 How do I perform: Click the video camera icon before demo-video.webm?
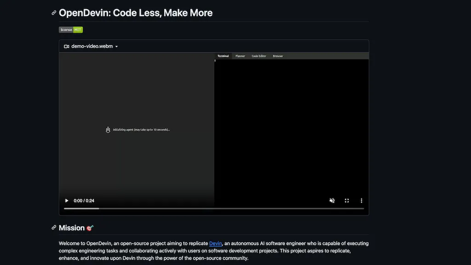click(66, 46)
